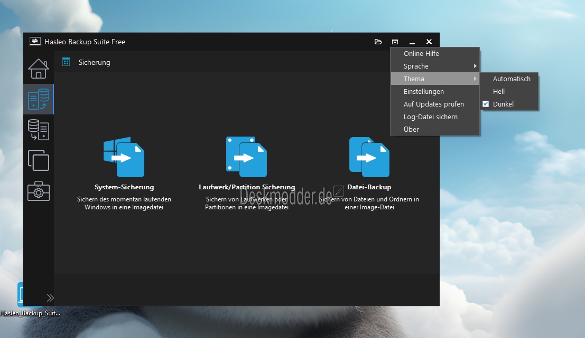
Task: Click the Laufwerk/Partition Sicherung icon
Action: (x=247, y=157)
